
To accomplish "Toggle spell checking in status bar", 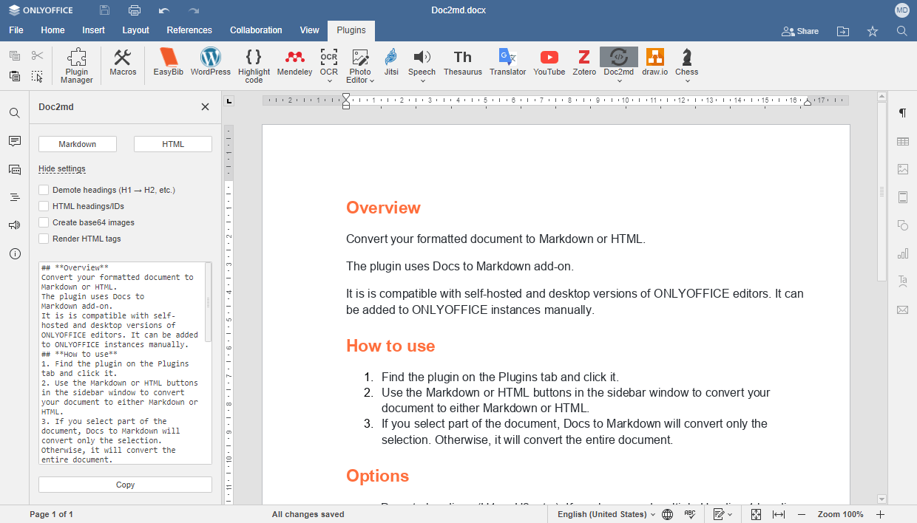I will [x=690, y=514].
